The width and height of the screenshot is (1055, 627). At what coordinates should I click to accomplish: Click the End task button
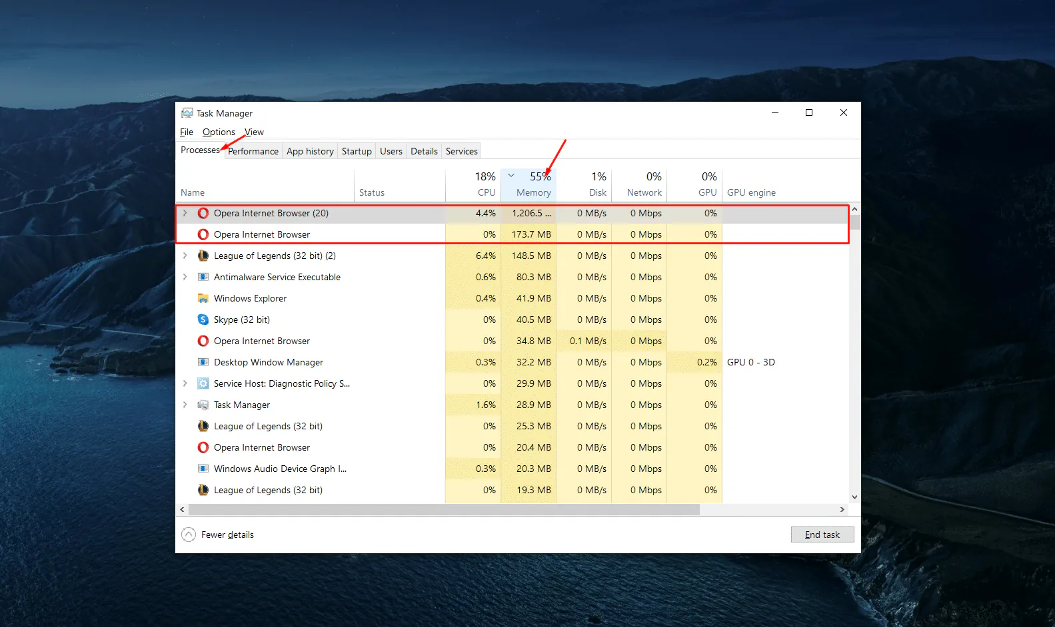822,534
